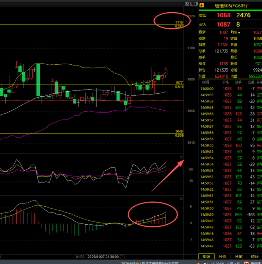Click the 买入 price 1087
Image resolution: width=262 pixels, height=264 pixels.
(x=224, y=25)
